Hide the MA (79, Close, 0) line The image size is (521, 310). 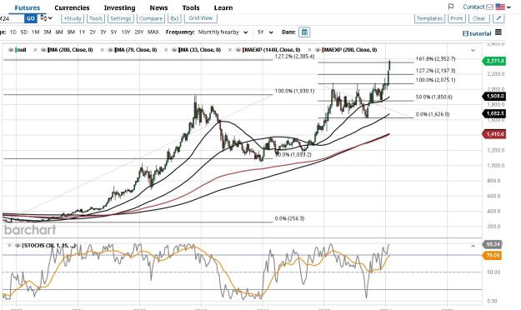pyautogui.click(x=110, y=50)
